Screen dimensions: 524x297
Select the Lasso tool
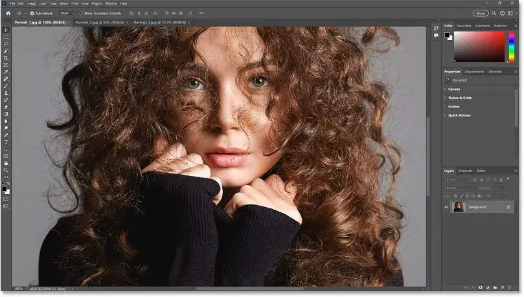[6, 43]
